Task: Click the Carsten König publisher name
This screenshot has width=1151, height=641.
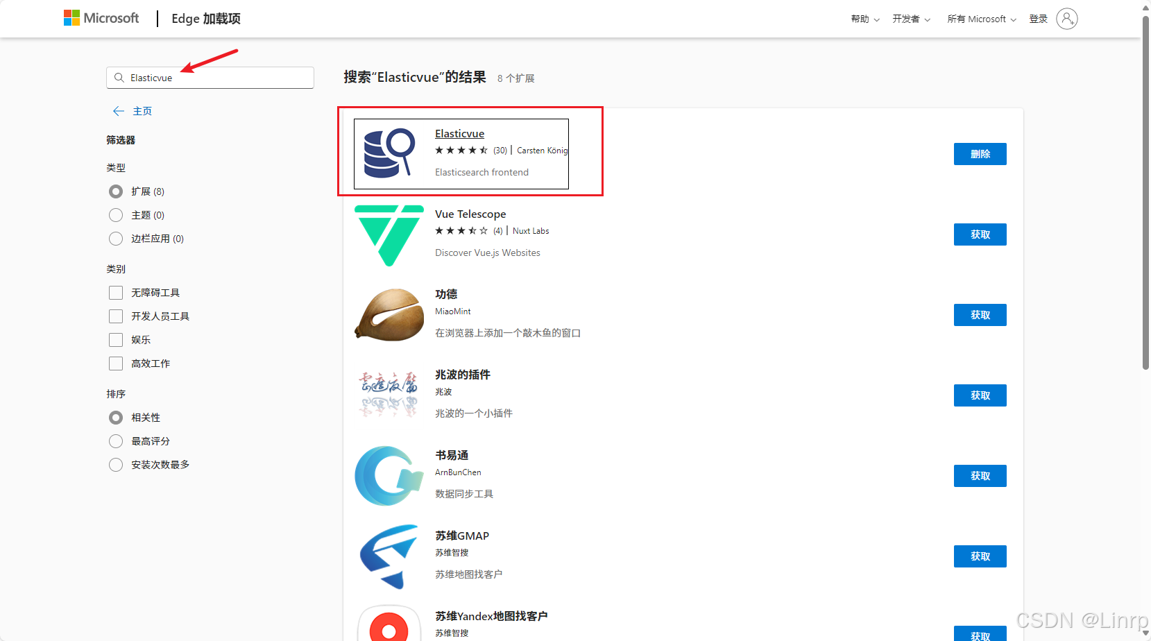Action: [x=543, y=151]
